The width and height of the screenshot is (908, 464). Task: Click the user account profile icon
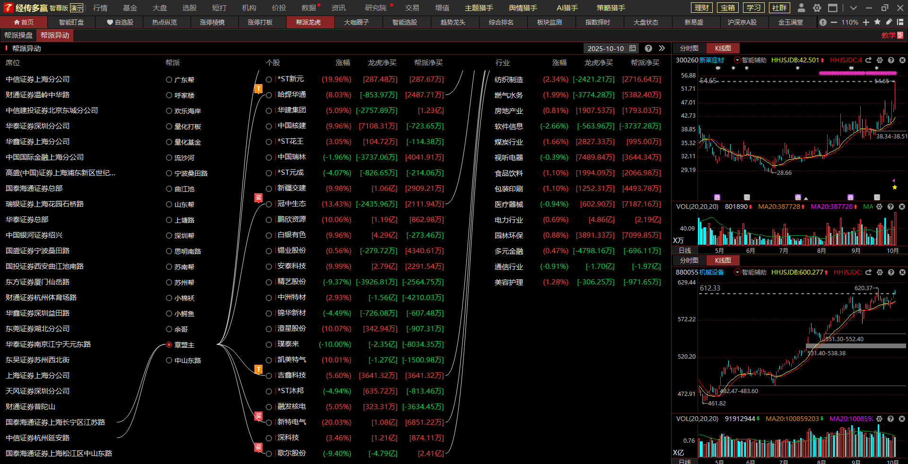(801, 8)
